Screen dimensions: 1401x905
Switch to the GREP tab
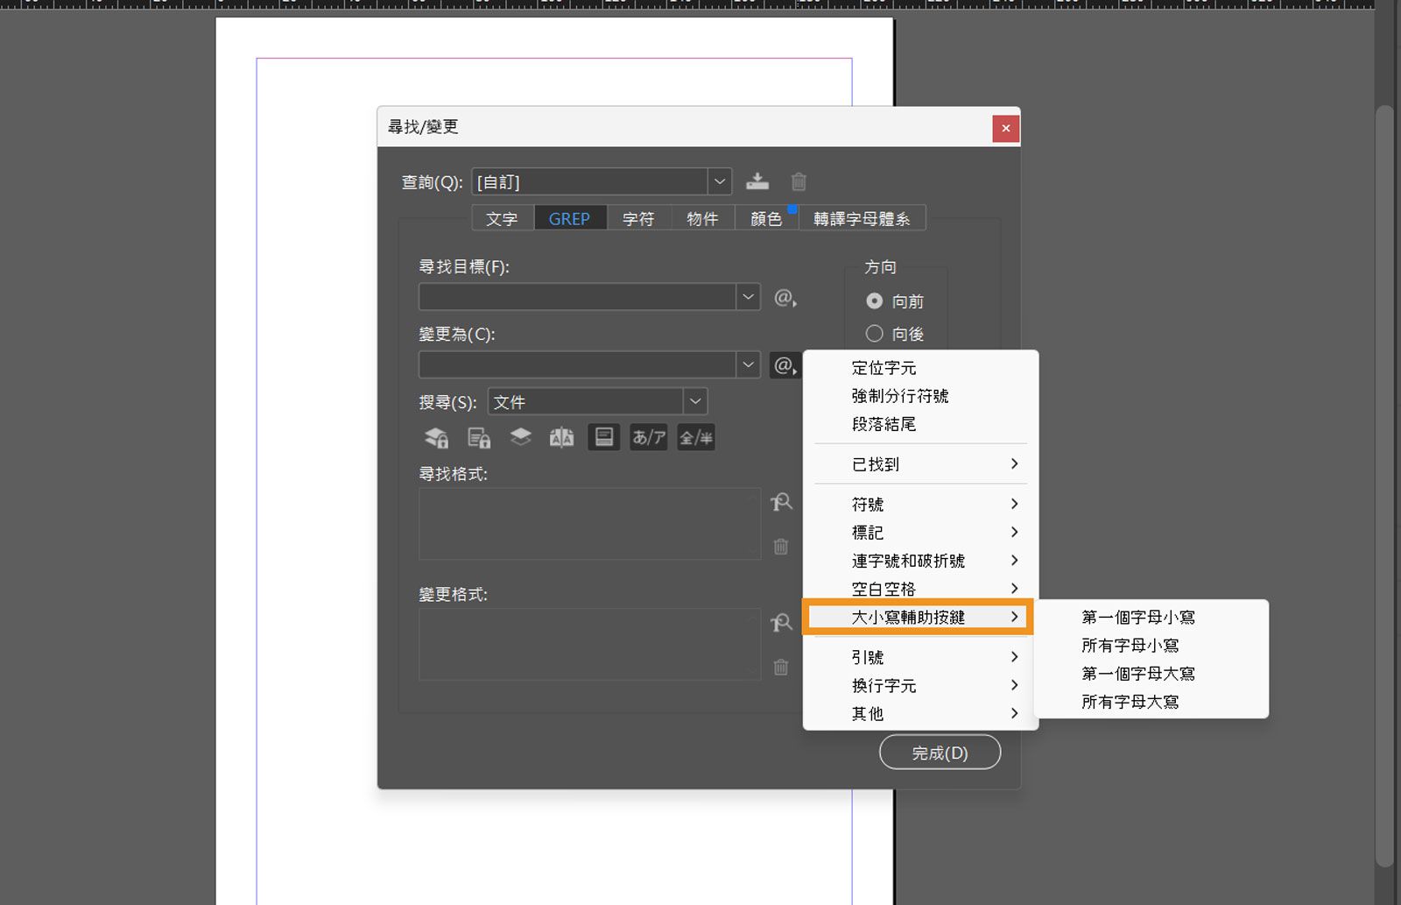570,218
